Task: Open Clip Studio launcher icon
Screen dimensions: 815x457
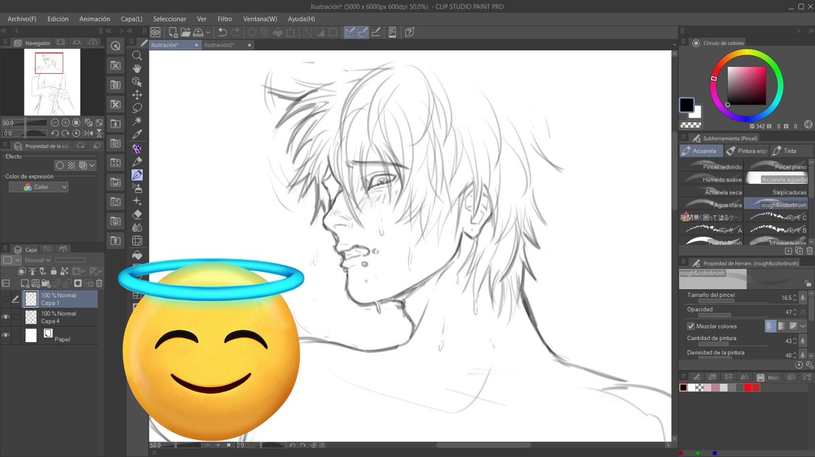Action: pos(156,32)
